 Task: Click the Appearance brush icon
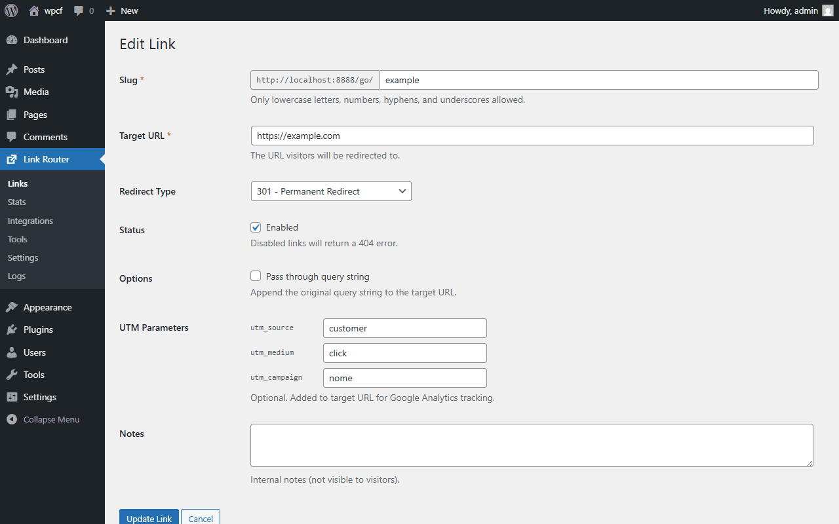click(x=13, y=307)
